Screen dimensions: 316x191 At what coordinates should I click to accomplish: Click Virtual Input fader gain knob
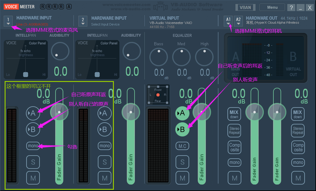202,112
